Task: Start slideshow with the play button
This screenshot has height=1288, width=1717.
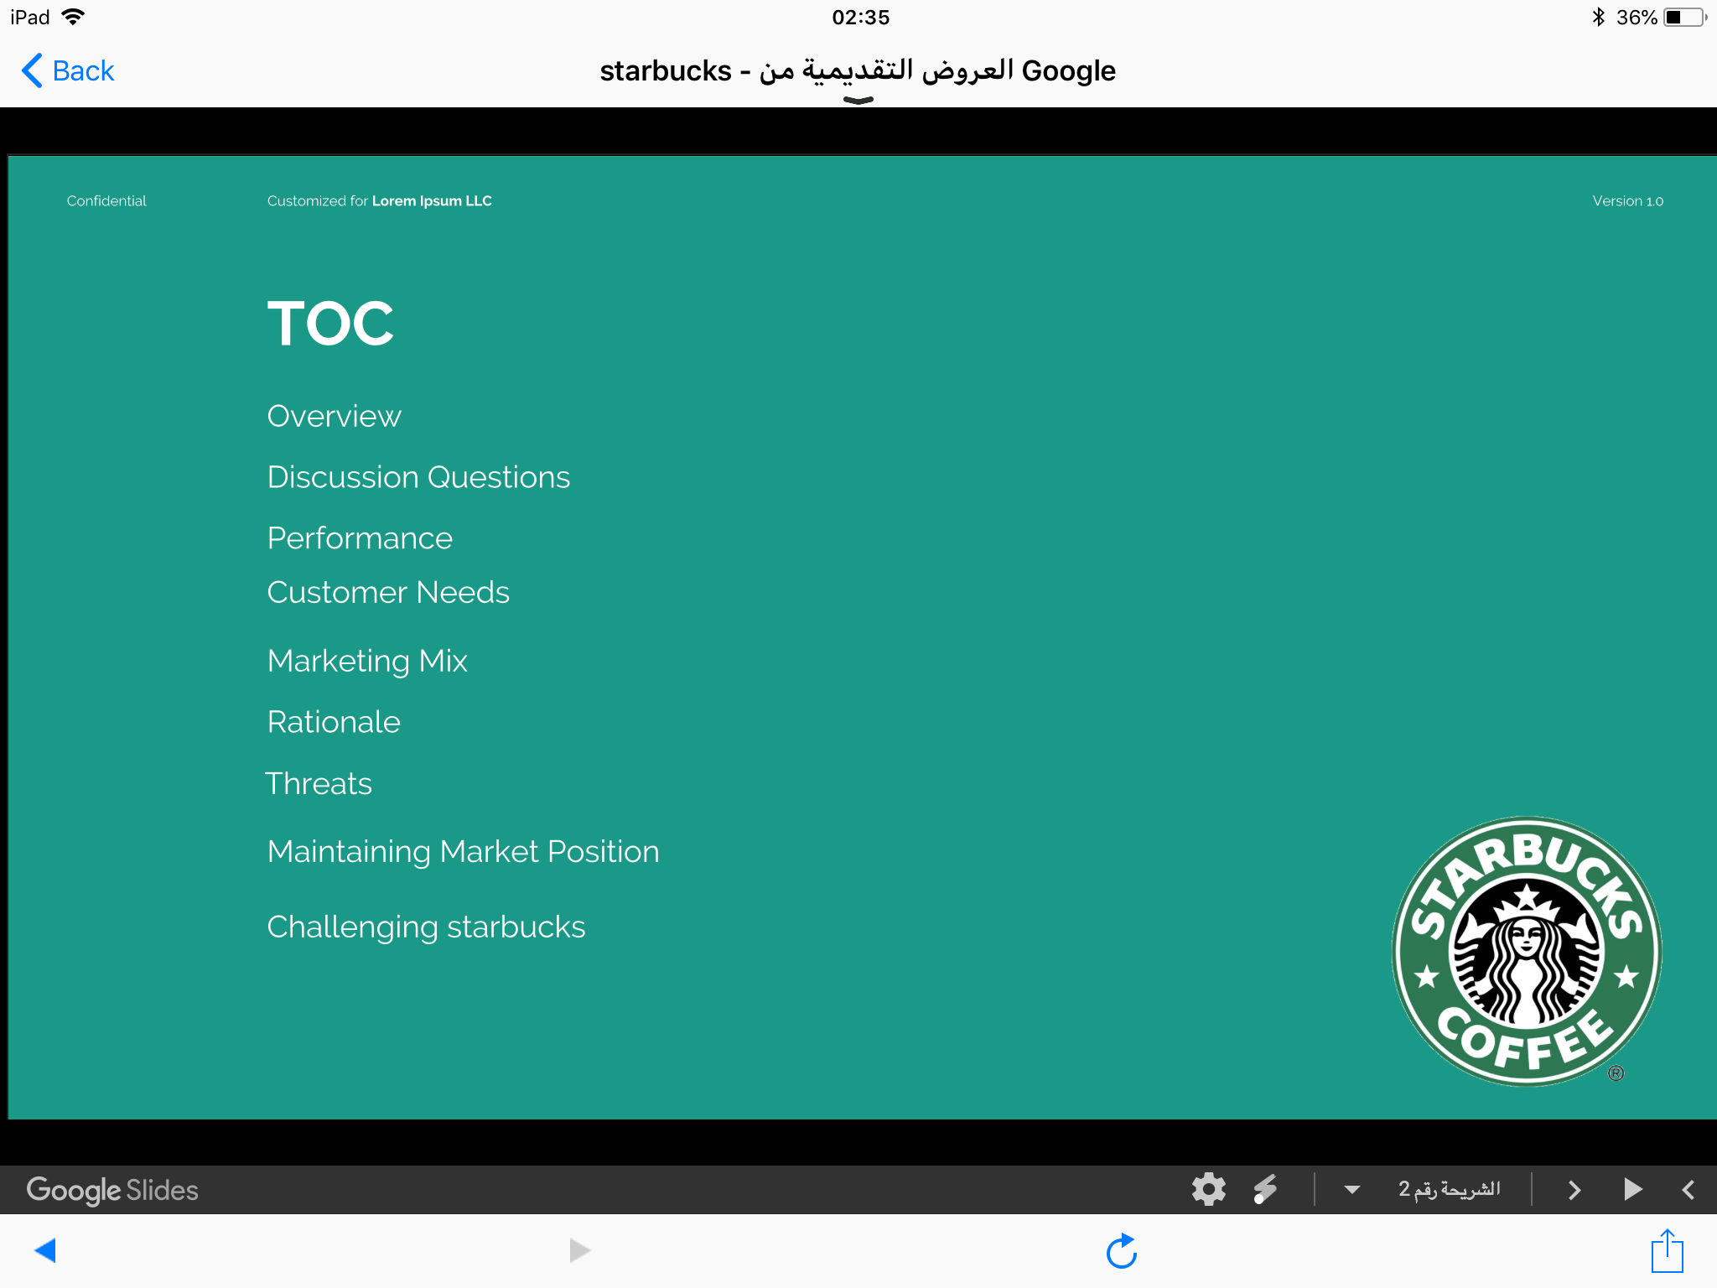Action: point(1632,1189)
